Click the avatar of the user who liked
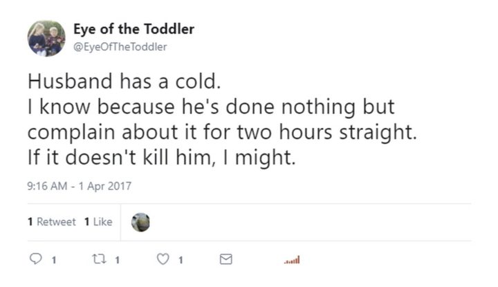Screen dimensions: 498x287 tap(140, 222)
